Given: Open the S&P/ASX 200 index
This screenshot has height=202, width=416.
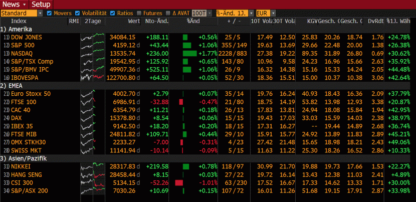Looking at the screenshot, I should (30, 191).
